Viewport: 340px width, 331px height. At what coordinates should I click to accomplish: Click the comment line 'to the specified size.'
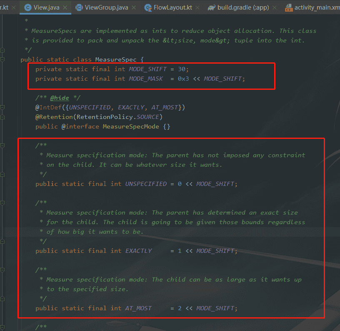[87, 289]
